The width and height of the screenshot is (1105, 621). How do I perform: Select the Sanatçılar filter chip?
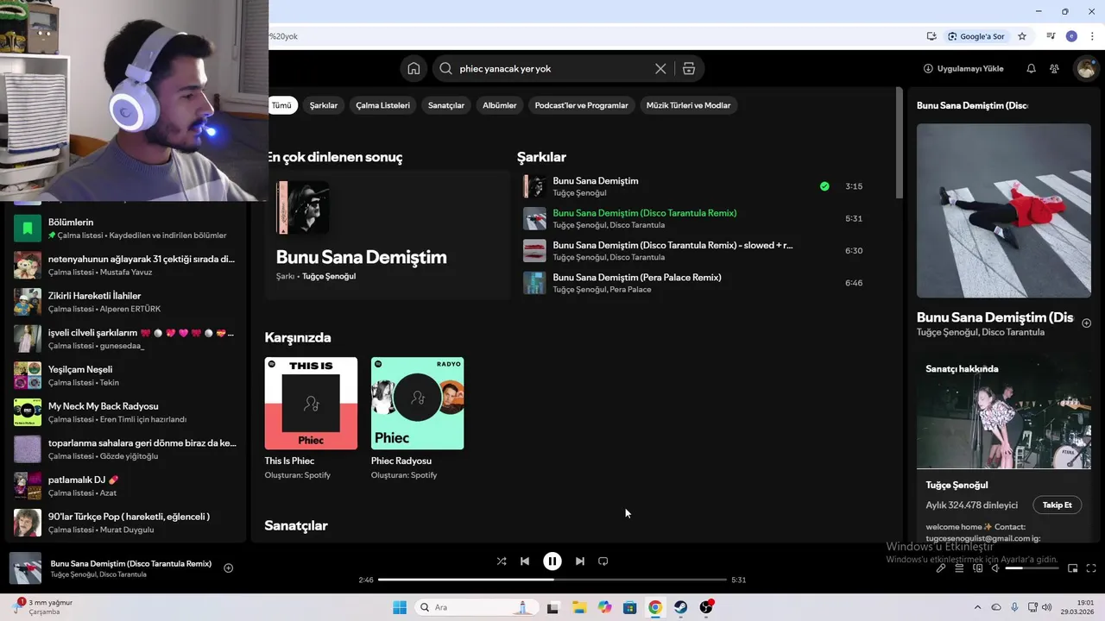click(x=446, y=105)
